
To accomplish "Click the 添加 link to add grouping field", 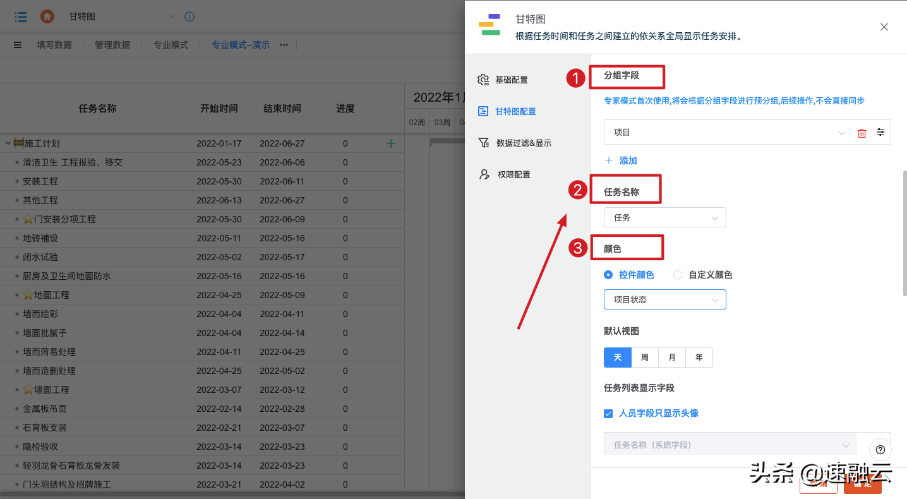I will point(620,160).
